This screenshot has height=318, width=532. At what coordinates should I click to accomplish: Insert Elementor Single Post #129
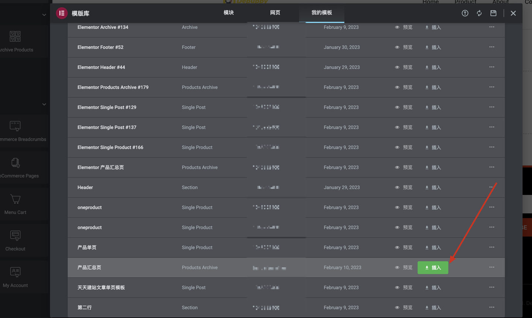[x=433, y=107]
